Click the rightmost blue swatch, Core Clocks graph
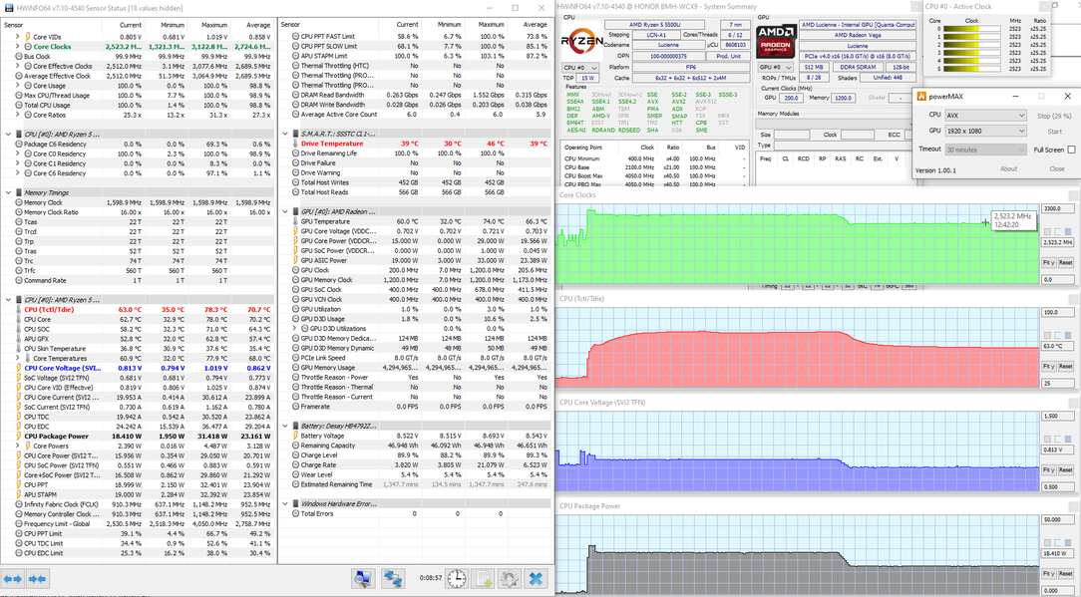 point(1069,231)
